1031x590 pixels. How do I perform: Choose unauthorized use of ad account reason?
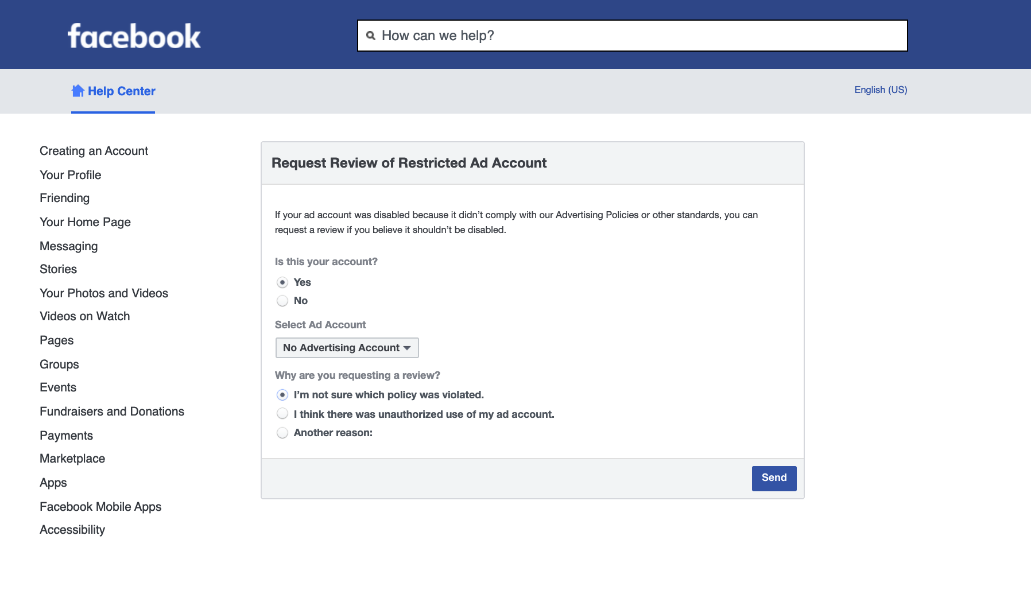[x=282, y=413]
